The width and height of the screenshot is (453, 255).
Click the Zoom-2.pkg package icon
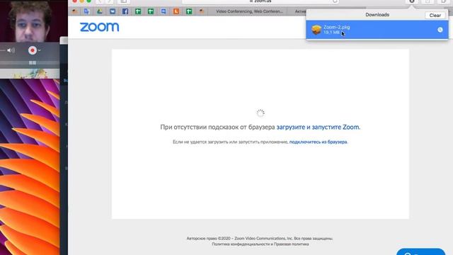tap(316, 30)
